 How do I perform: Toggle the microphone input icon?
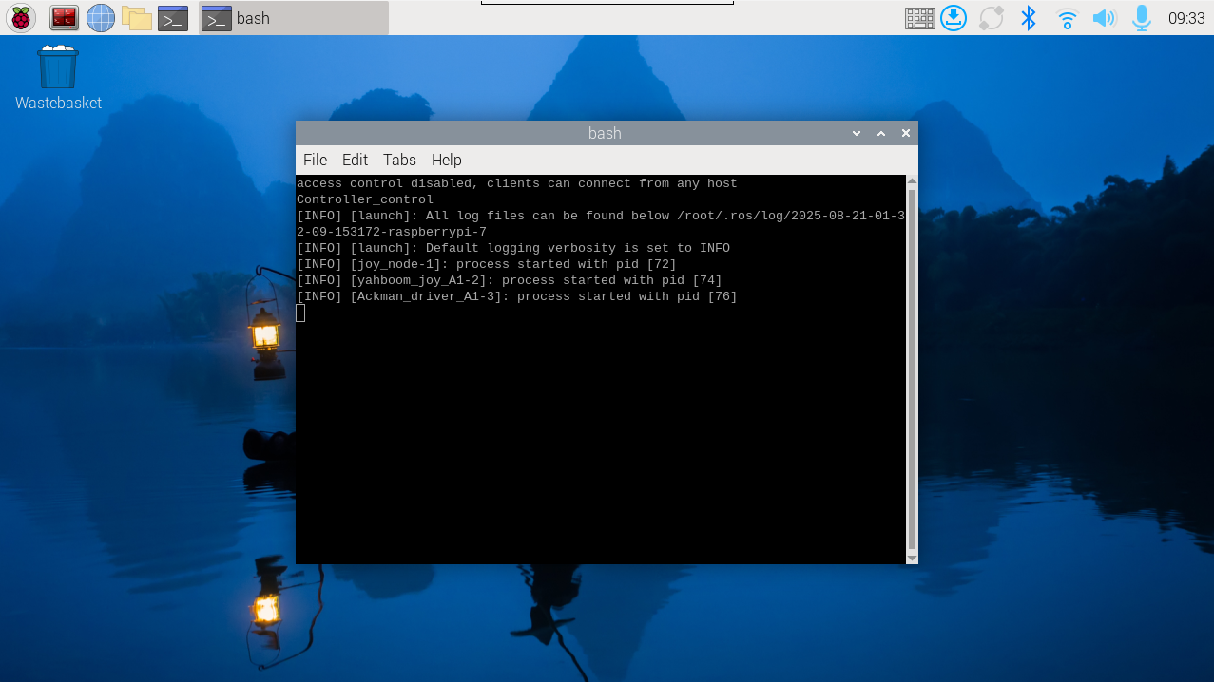pyautogui.click(x=1141, y=18)
